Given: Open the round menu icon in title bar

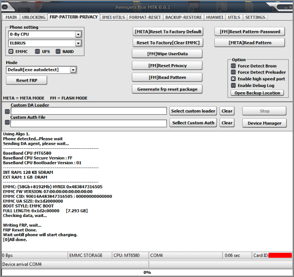Looking at the screenshot, I should 4,7.
